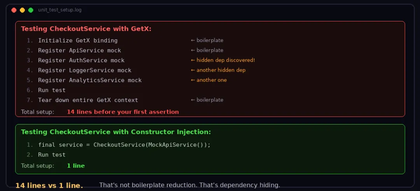This screenshot has height=191, width=420.
Task: Click line "Register LoggerService mock"
Action: click(85, 70)
